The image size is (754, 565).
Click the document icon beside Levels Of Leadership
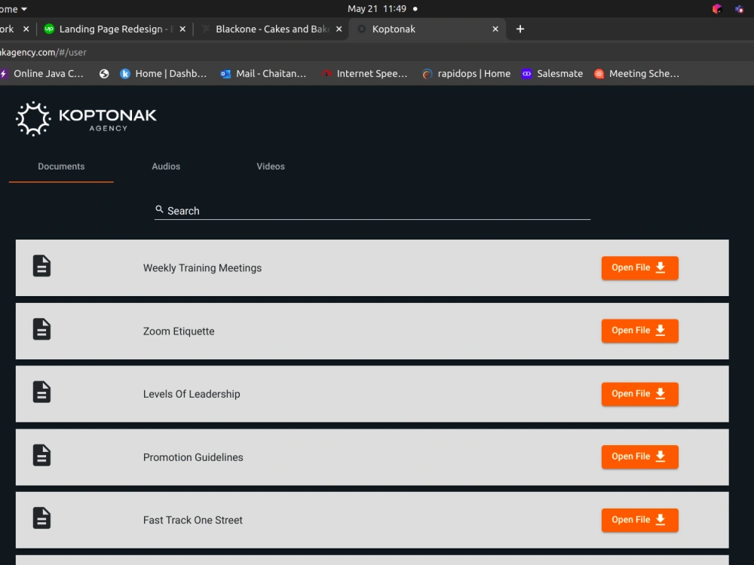point(41,392)
